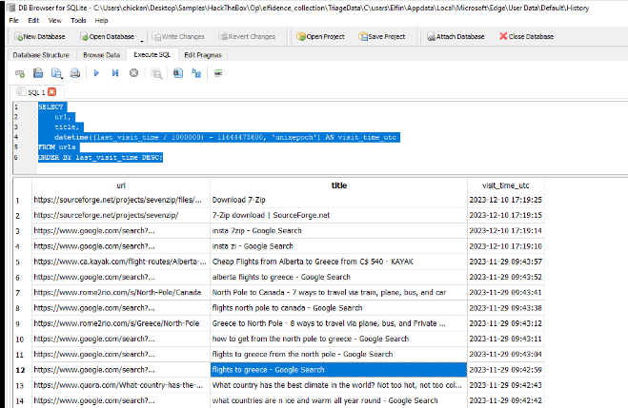The height and width of the screenshot is (408, 628).
Task: Select the '7-Zip download | SourceForge.net' cell
Action: (339, 215)
